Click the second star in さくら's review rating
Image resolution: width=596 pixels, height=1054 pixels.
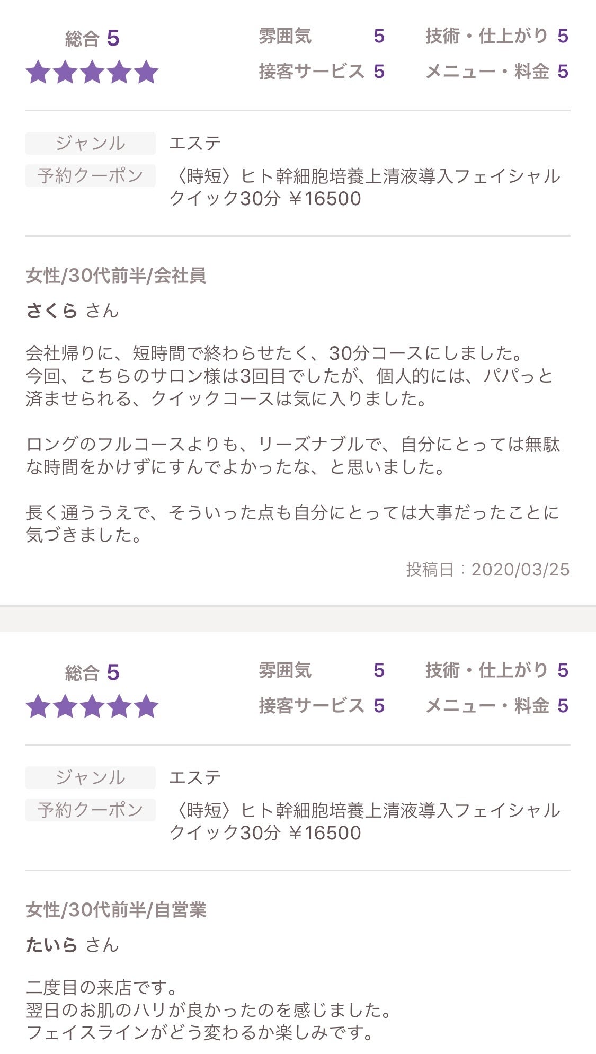65,72
